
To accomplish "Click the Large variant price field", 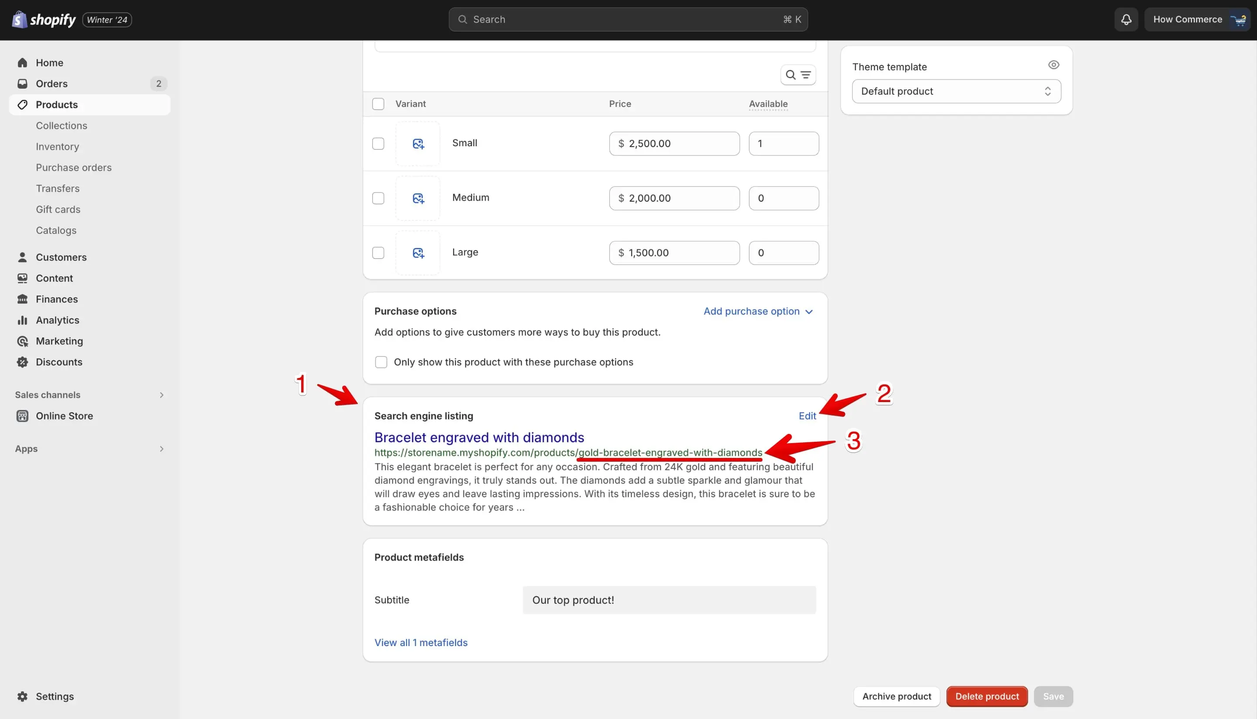I will click(674, 253).
